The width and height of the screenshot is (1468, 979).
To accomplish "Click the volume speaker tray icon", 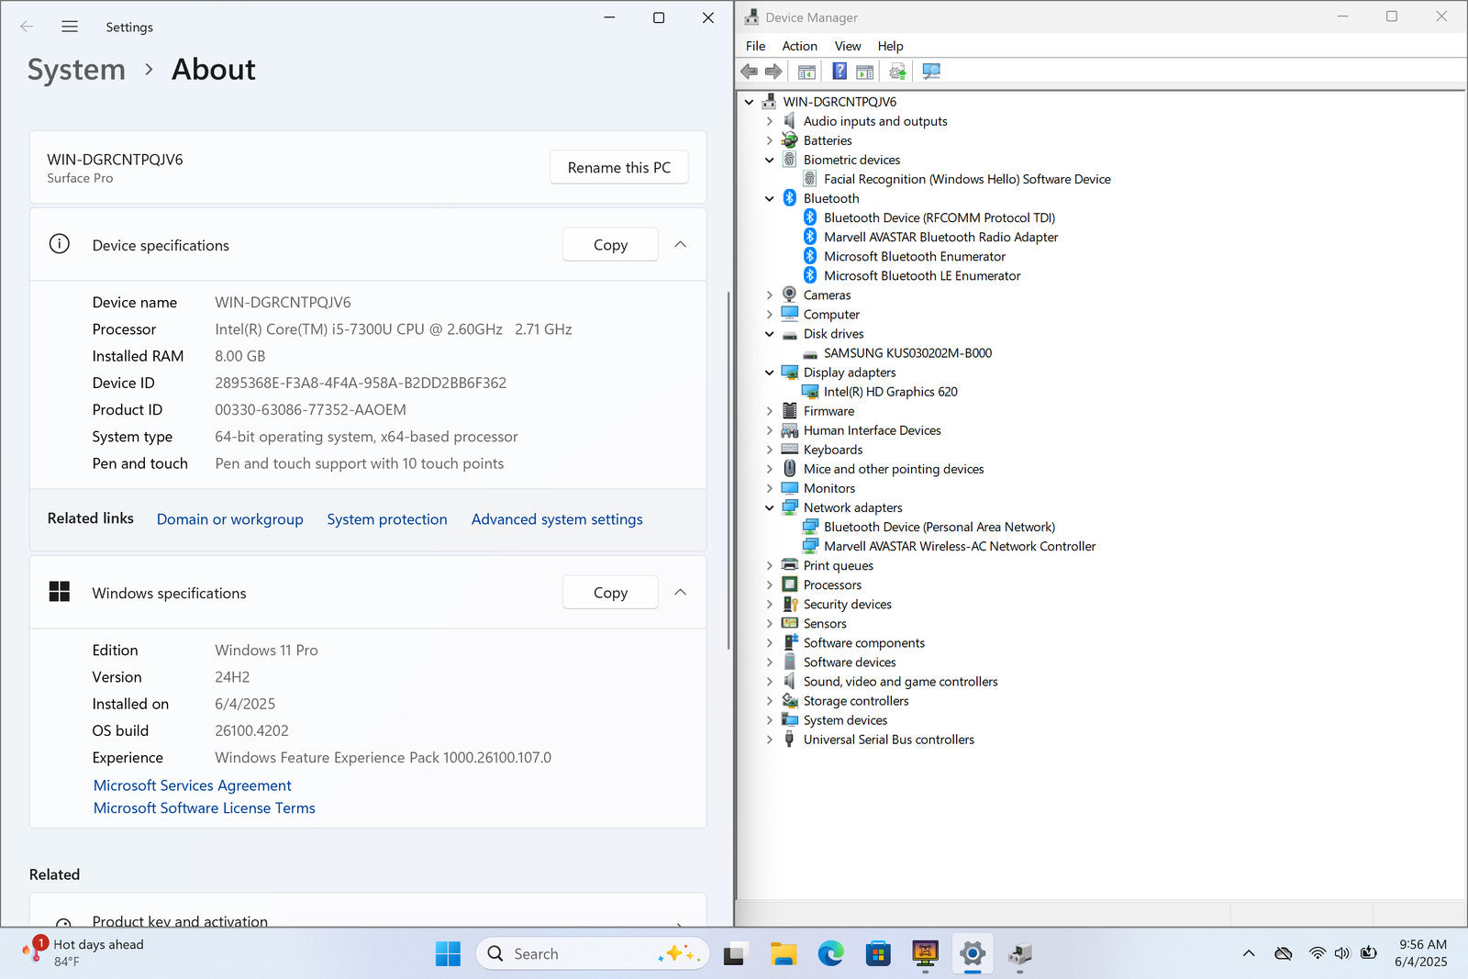I will (1342, 953).
